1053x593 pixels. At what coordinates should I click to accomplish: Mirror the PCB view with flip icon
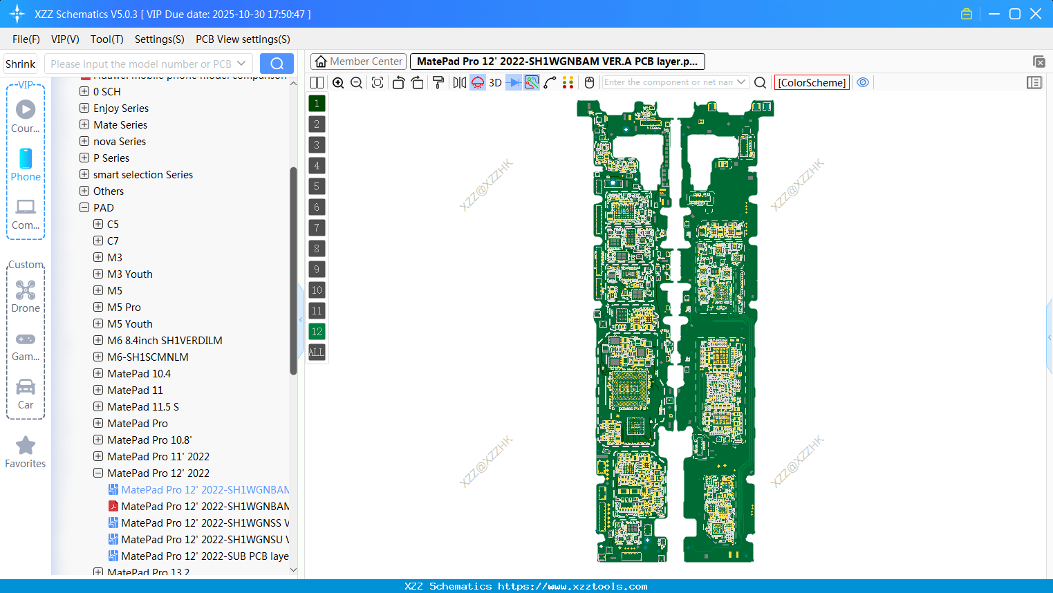tap(459, 83)
